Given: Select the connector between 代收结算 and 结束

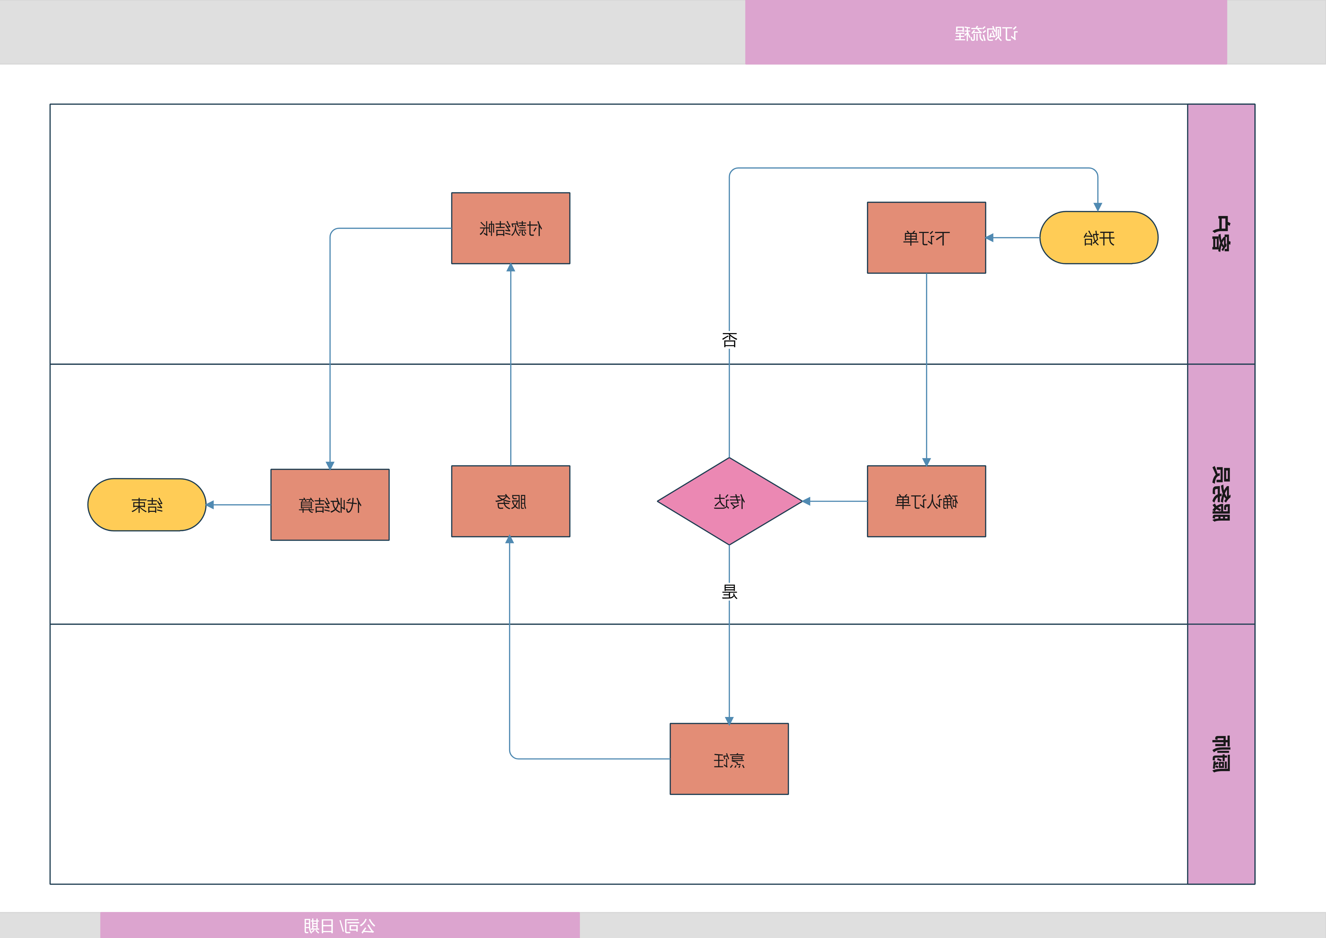Looking at the screenshot, I should point(238,504).
